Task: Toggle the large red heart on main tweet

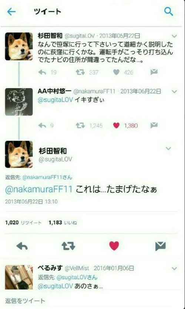Action: 114,246
